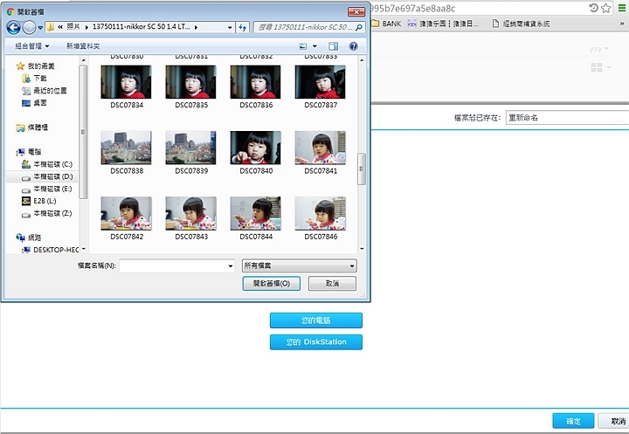The height and width of the screenshot is (434, 629).
Task: Open the Chrome green hamburger menu
Action: pyautogui.click(x=622, y=8)
